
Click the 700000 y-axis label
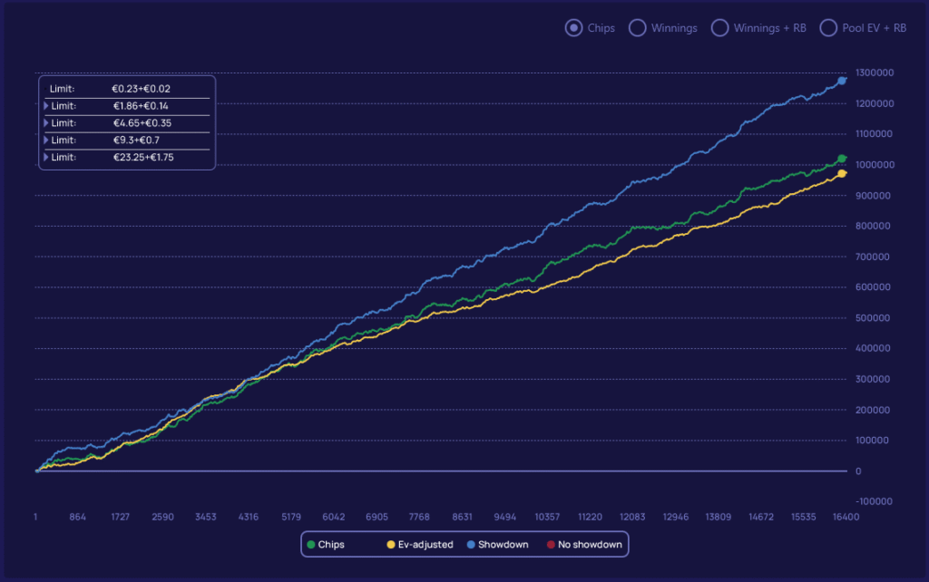point(873,257)
